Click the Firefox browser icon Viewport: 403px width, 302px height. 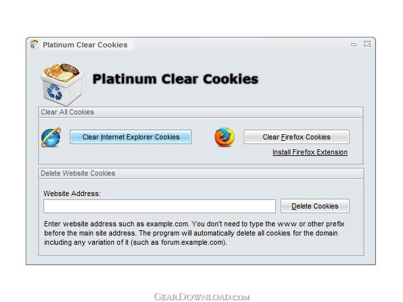(x=225, y=137)
